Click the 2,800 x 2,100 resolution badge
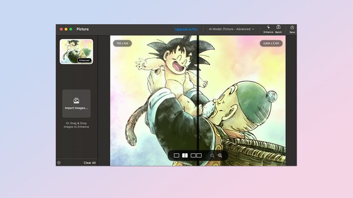Image resolution: width=353 pixels, height=198 pixels. coord(271,43)
